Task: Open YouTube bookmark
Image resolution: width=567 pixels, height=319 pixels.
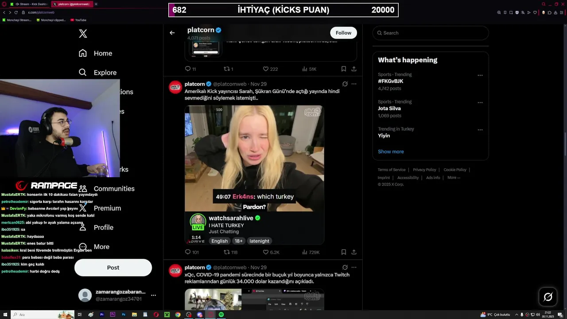Action: point(78,20)
